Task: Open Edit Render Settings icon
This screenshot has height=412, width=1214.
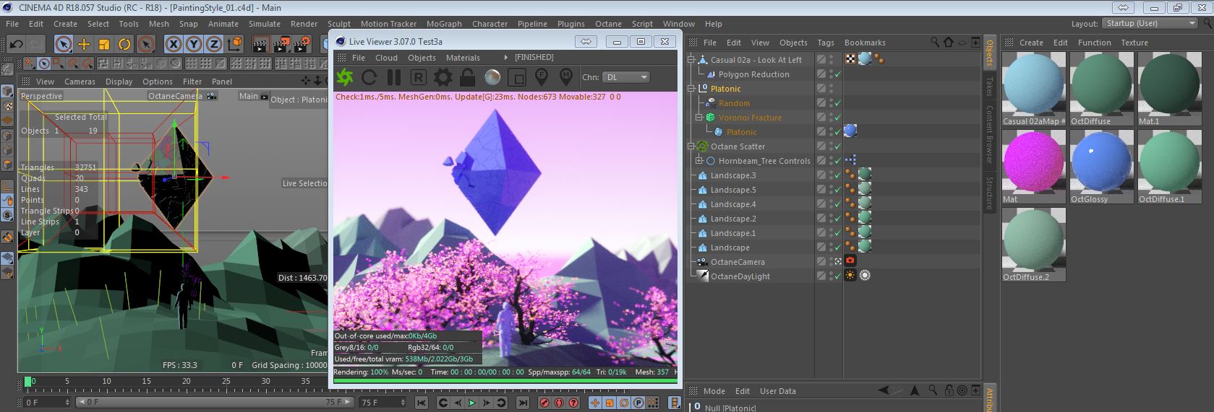Action: point(302,44)
